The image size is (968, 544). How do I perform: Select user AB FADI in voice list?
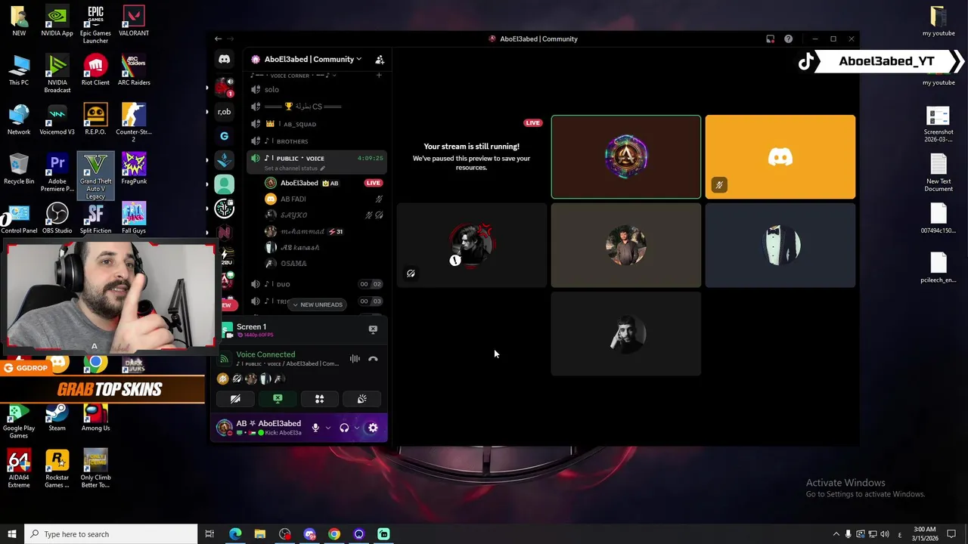(324, 199)
